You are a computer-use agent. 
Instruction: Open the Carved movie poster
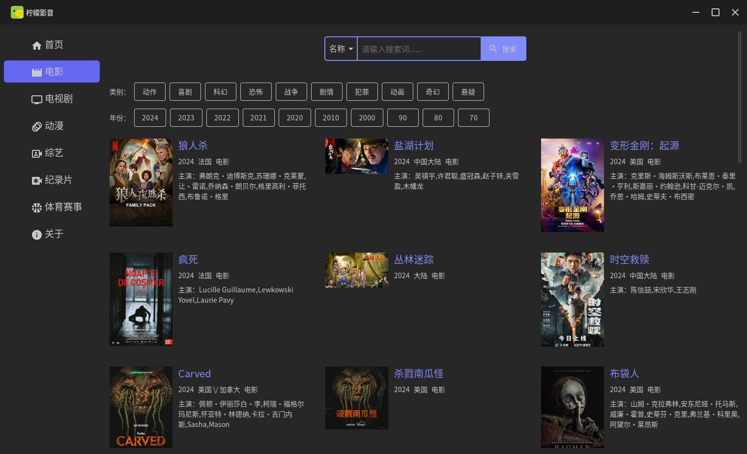coord(141,407)
